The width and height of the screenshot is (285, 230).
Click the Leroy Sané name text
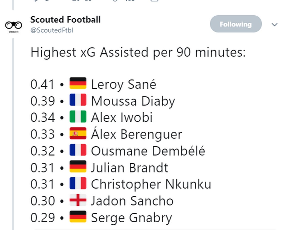tap(124, 85)
